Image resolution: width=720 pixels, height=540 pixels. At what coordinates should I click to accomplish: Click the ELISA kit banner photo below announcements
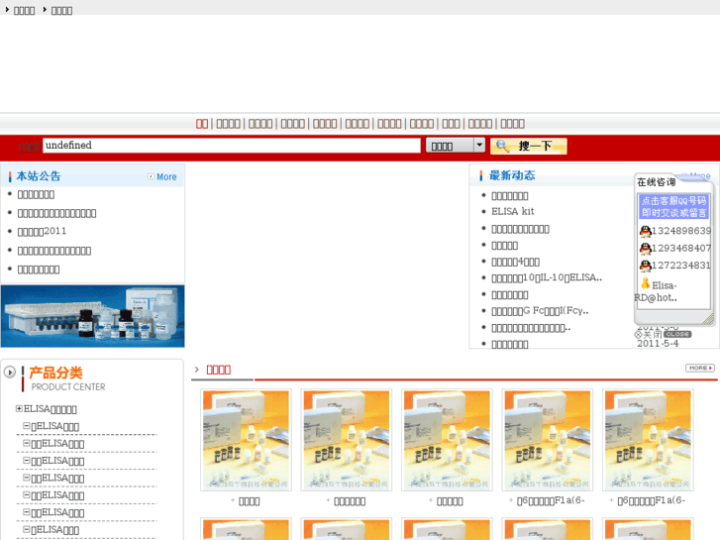tap(93, 316)
